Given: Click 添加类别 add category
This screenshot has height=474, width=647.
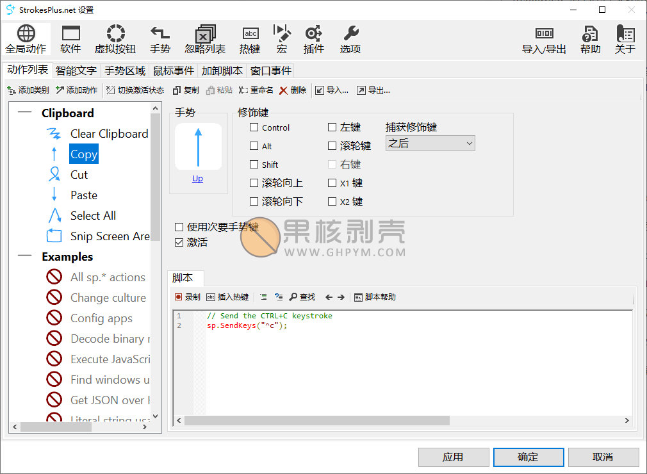Looking at the screenshot, I should (x=28, y=90).
